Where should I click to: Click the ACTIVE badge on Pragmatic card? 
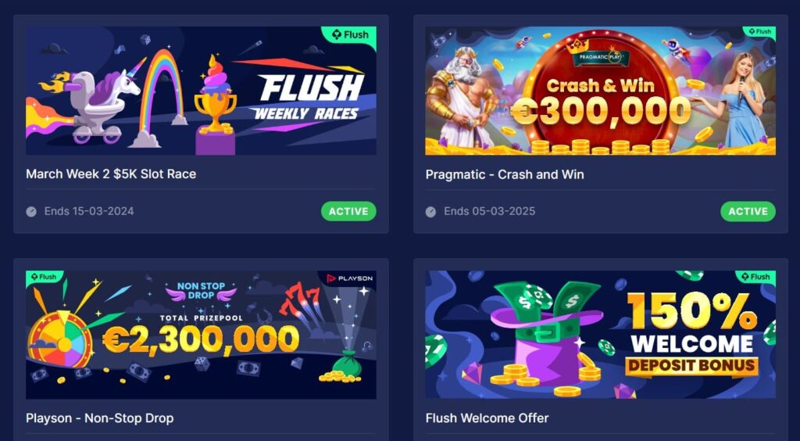tap(748, 211)
